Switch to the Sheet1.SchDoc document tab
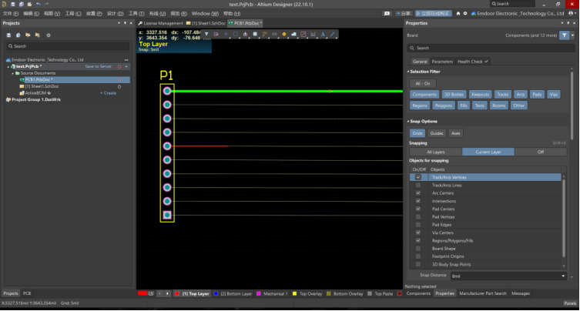Viewport: 580px width, 311px height. click(206, 24)
